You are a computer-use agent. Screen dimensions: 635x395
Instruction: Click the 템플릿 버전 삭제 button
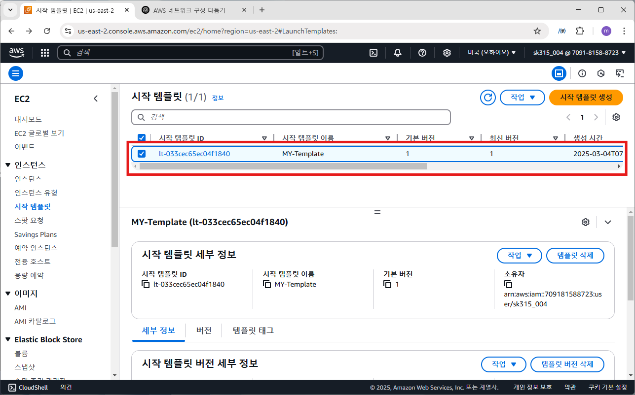(x=567, y=364)
